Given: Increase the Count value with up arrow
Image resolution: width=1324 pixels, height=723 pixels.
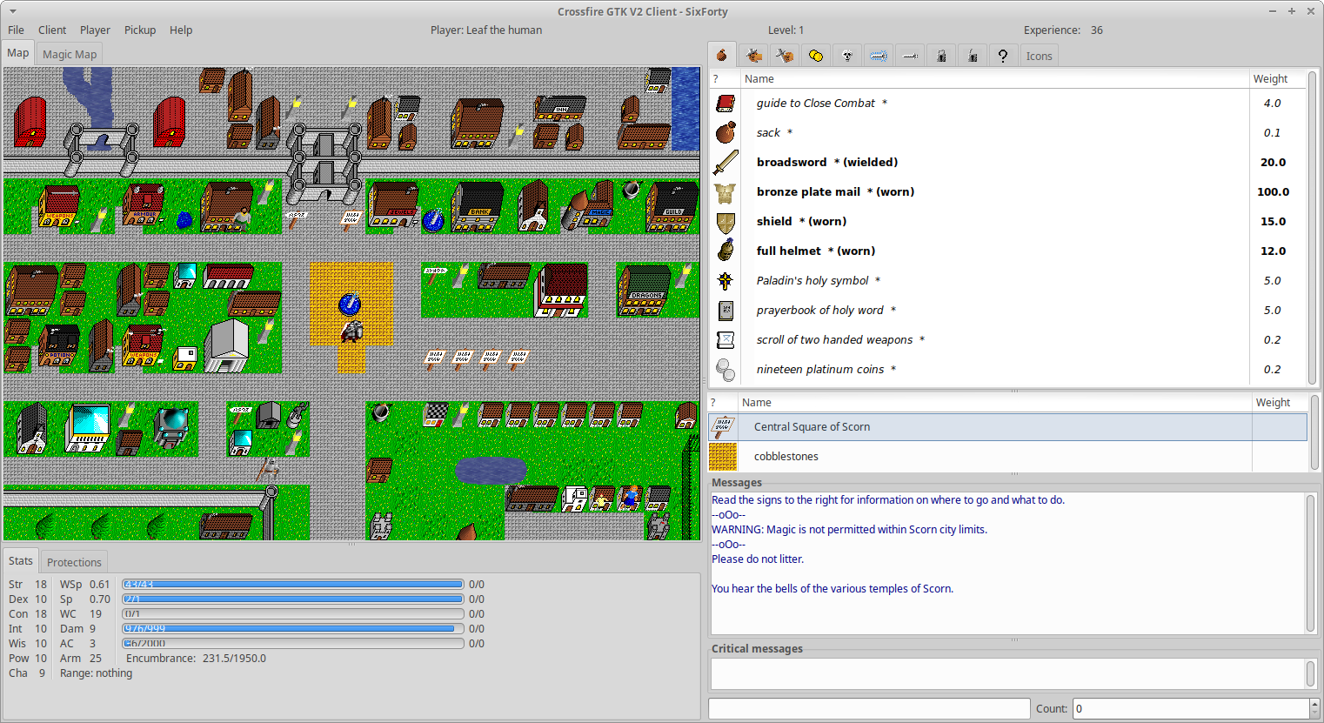Looking at the screenshot, I should [1314, 703].
